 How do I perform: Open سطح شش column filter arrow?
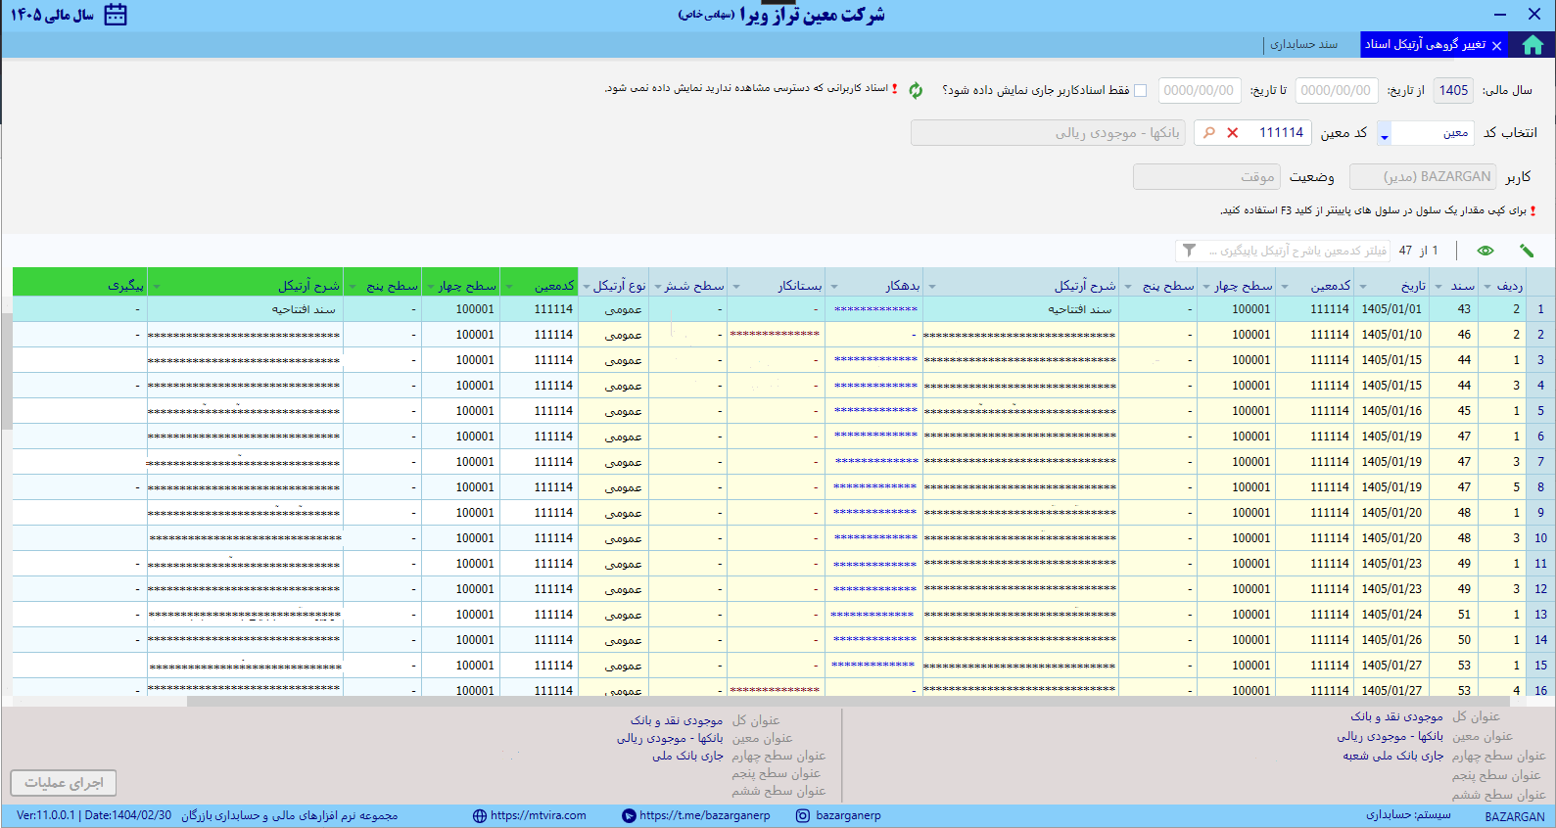click(658, 287)
